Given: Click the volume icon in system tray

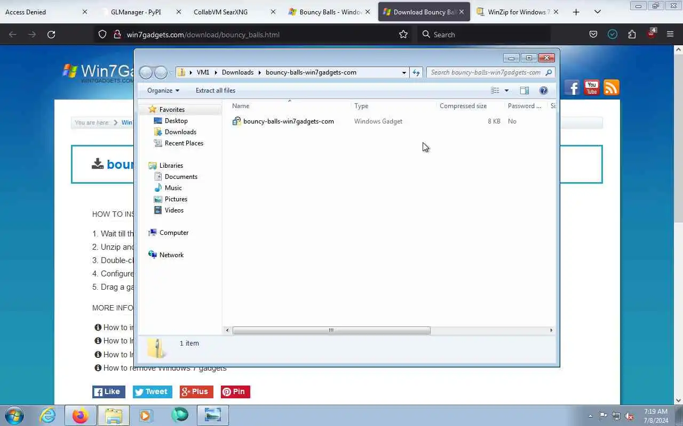Looking at the screenshot, I should click(630, 416).
